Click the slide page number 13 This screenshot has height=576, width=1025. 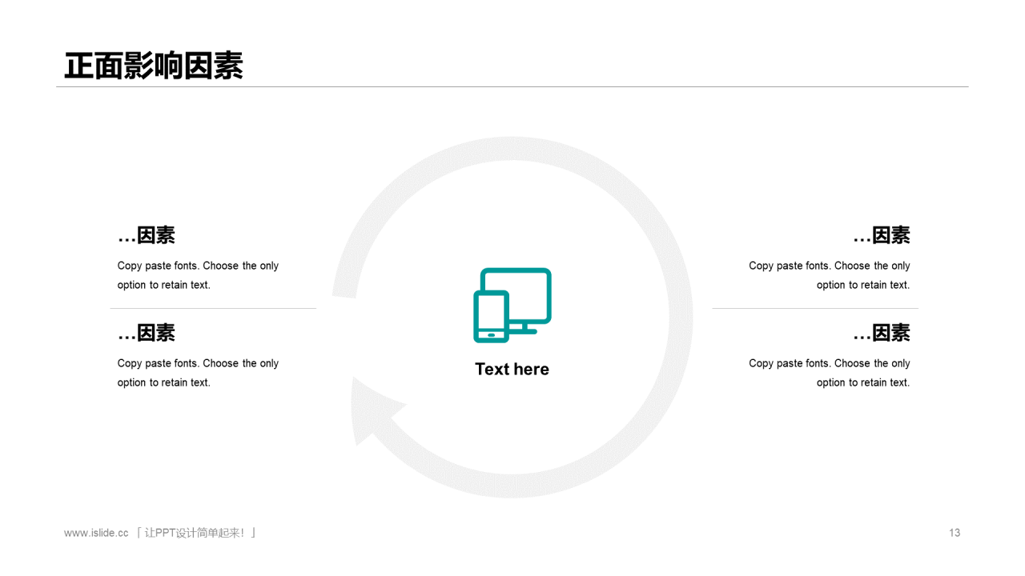click(954, 533)
